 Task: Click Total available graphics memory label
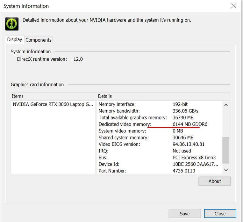133,118
